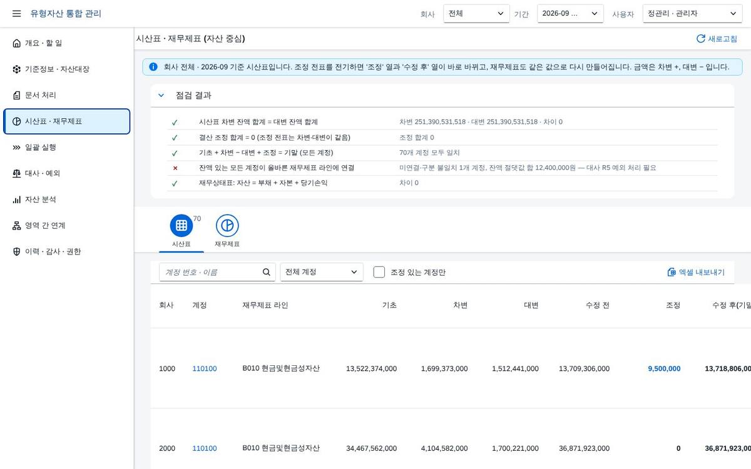Open the 회사 dropdown showing 전체
Viewport: 751px width, 469px height.
click(476, 14)
